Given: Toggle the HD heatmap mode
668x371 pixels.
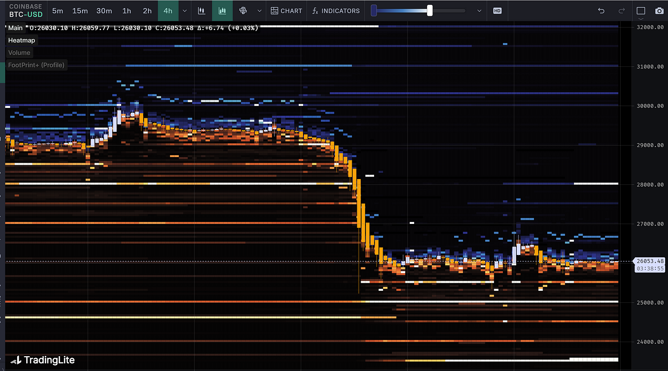Looking at the screenshot, I should coord(497,11).
